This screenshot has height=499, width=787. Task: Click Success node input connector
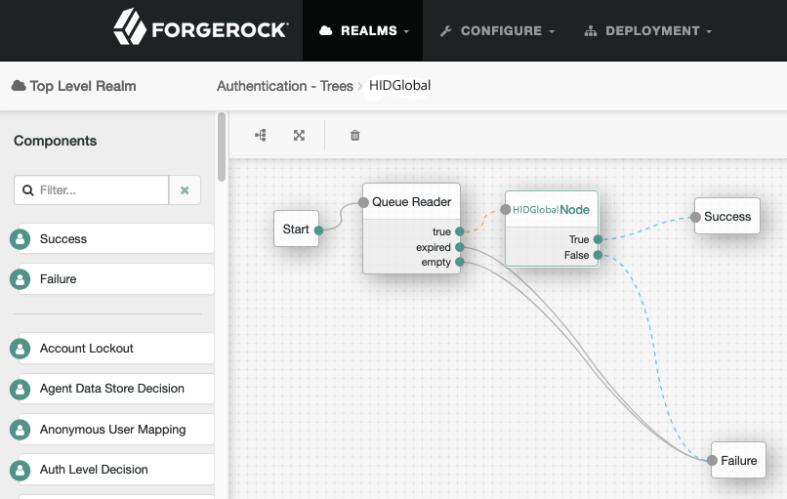tap(695, 217)
